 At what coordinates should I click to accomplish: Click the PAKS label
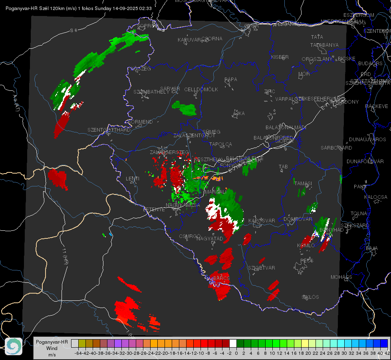[360, 187]
